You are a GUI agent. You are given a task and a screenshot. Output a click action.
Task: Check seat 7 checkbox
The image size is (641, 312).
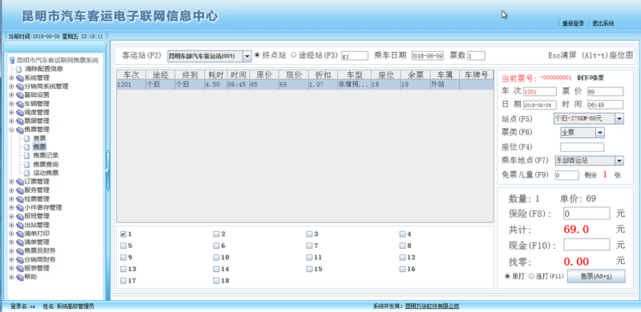tap(309, 246)
